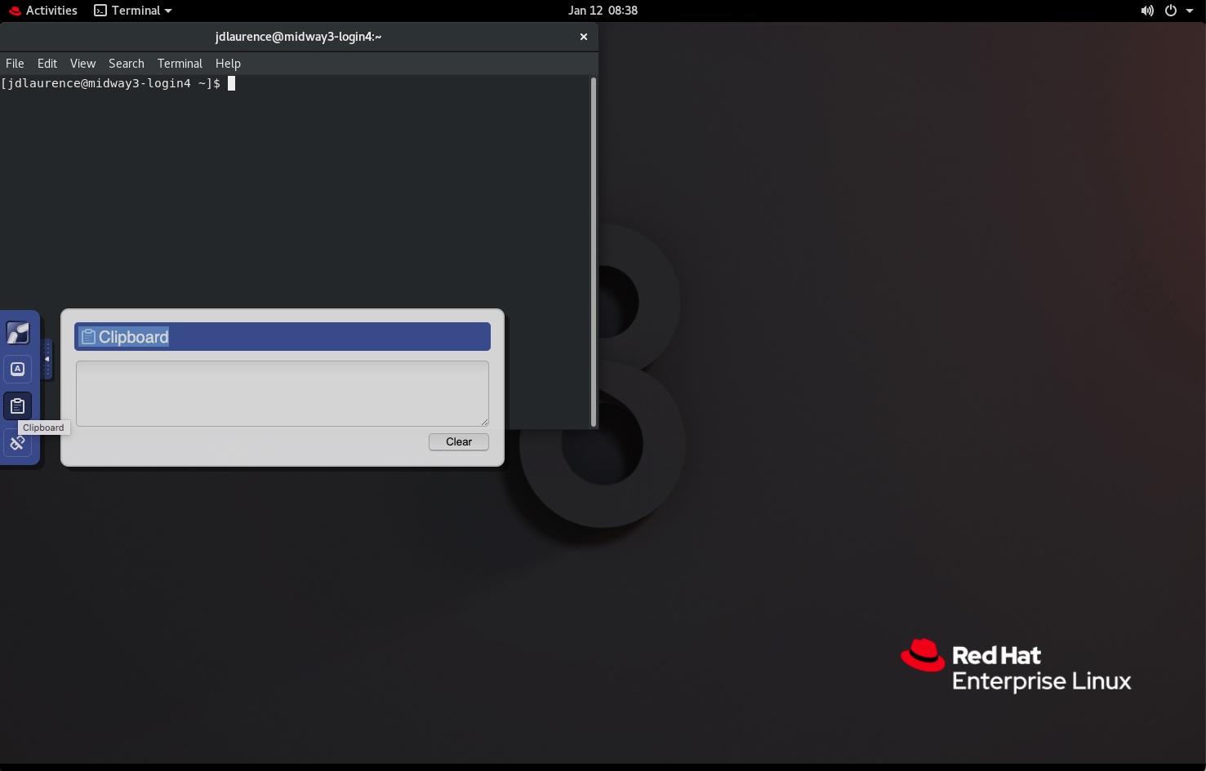Click the red hat icon beside Activities

(x=14, y=11)
